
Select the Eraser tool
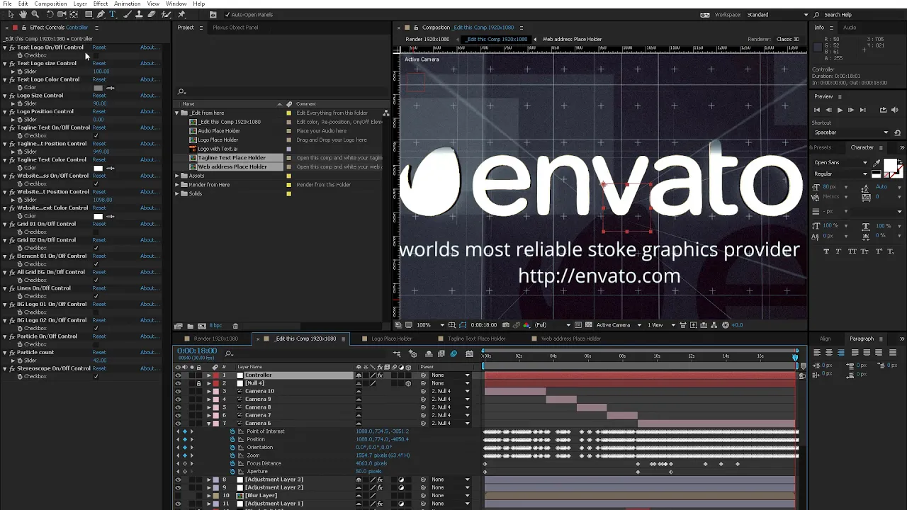coord(152,14)
